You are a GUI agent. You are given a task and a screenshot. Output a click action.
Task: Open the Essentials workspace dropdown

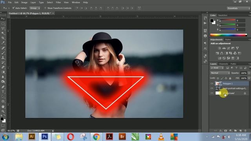tap(238, 8)
